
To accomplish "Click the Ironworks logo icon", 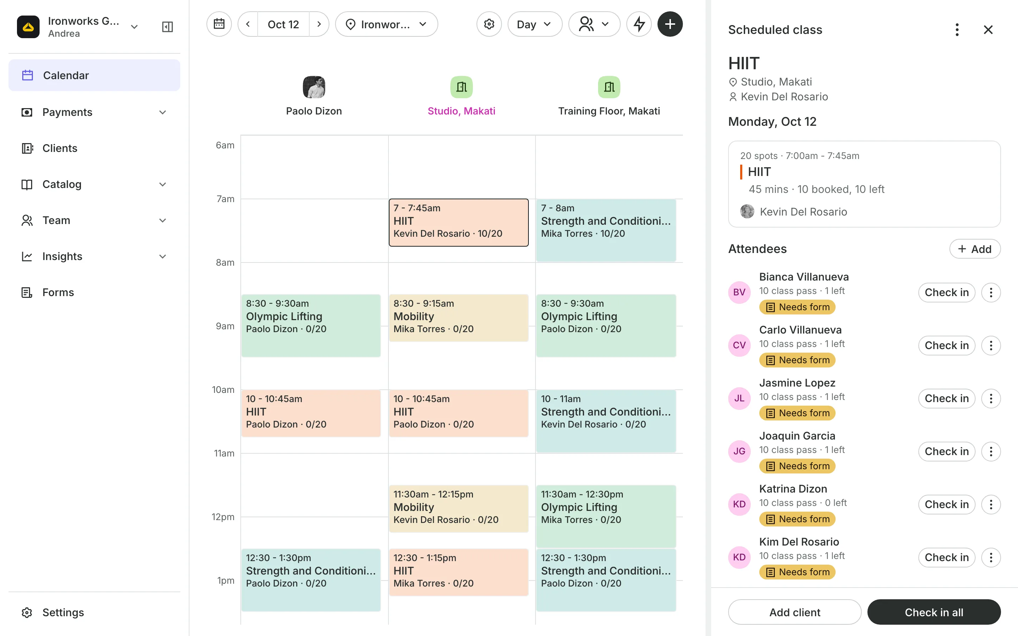I will (x=28, y=27).
